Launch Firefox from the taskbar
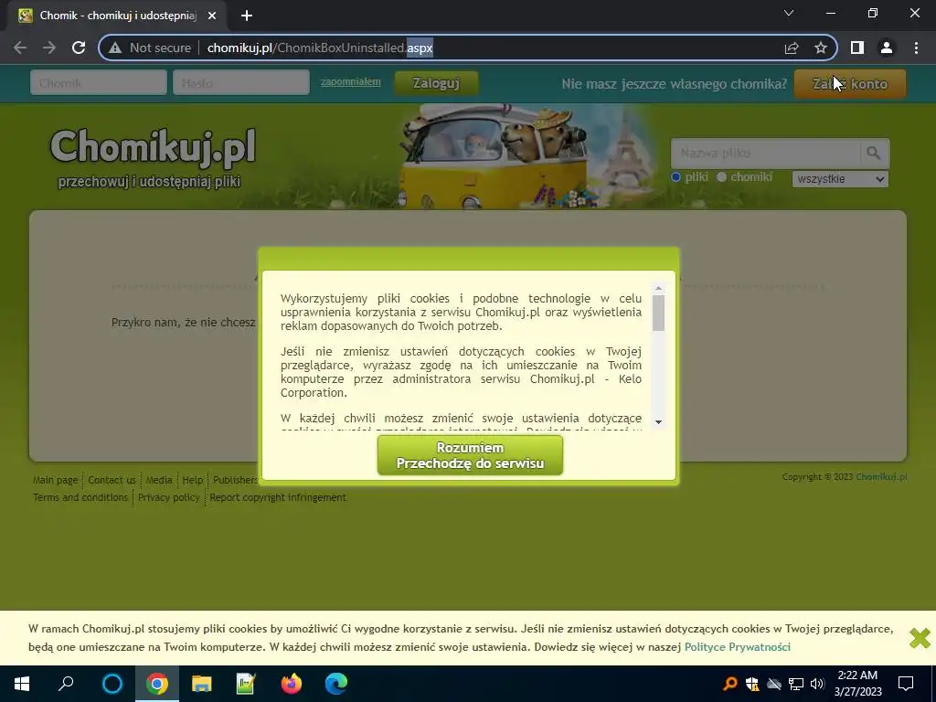Image resolution: width=936 pixels, height=702 pixels. (292, 684)
